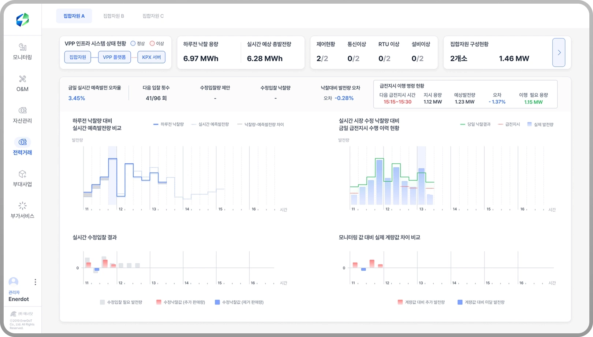Open the three-dot menu beside avatar

(x=35, y=282)
